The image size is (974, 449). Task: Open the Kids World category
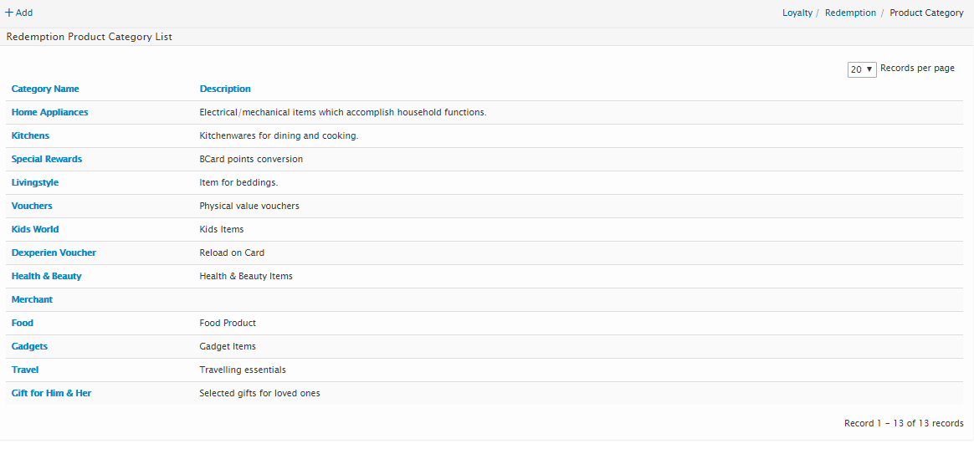[x=35, y=229]
